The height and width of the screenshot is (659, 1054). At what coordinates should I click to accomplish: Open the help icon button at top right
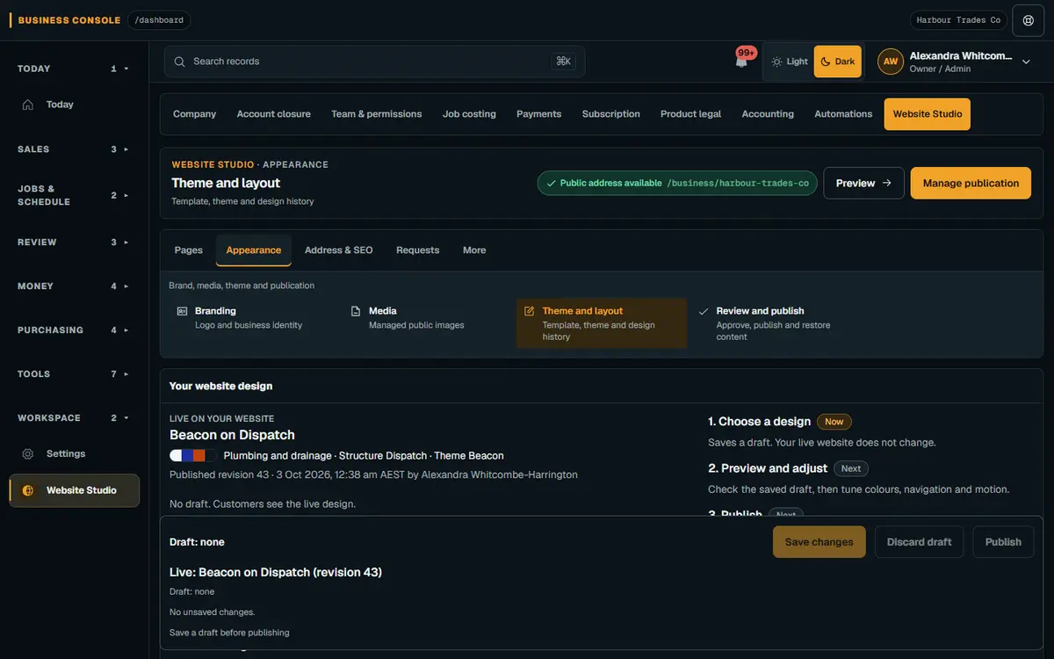[x=1029, y=20]
